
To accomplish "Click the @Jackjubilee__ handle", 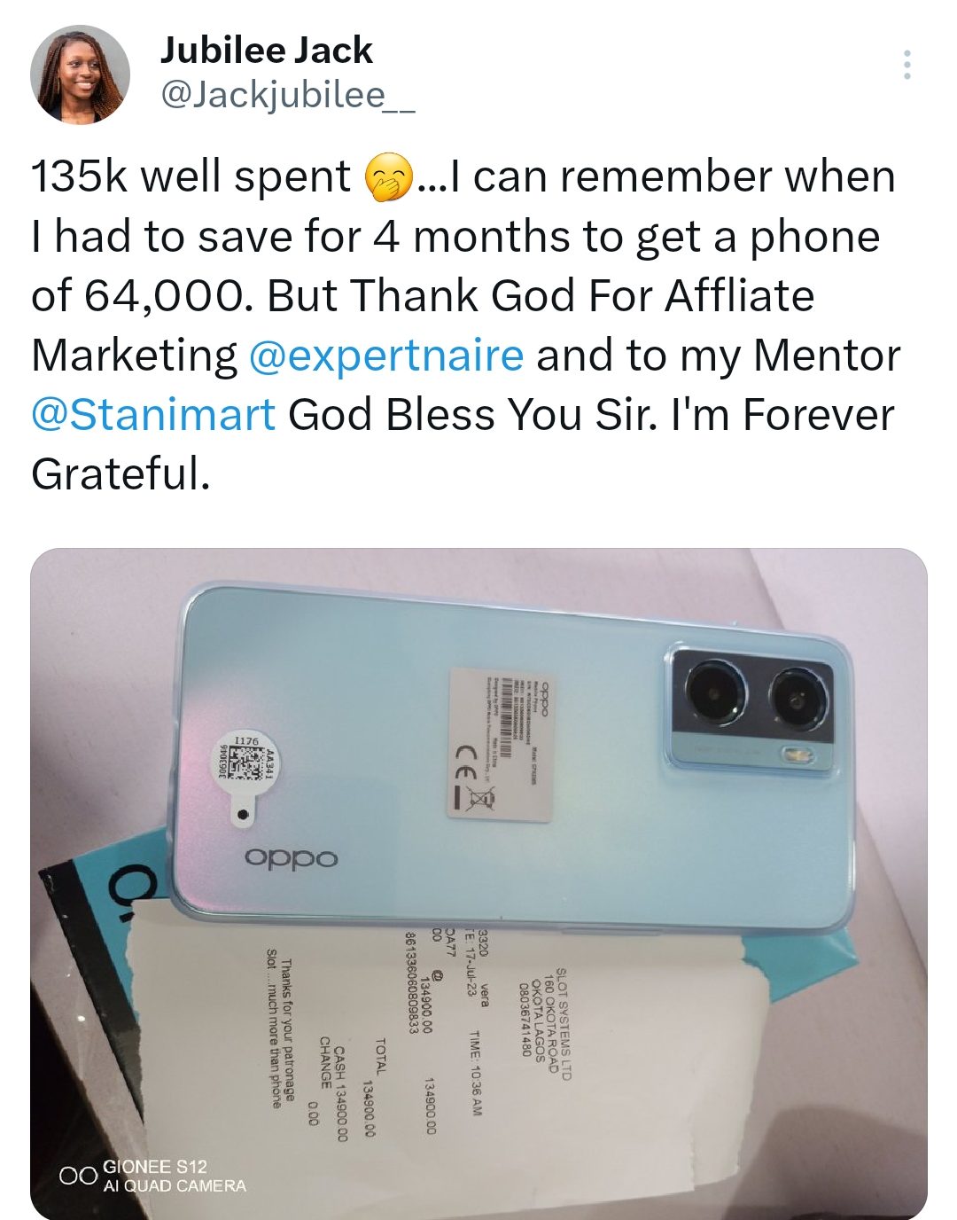I will [x=287, y=94].
